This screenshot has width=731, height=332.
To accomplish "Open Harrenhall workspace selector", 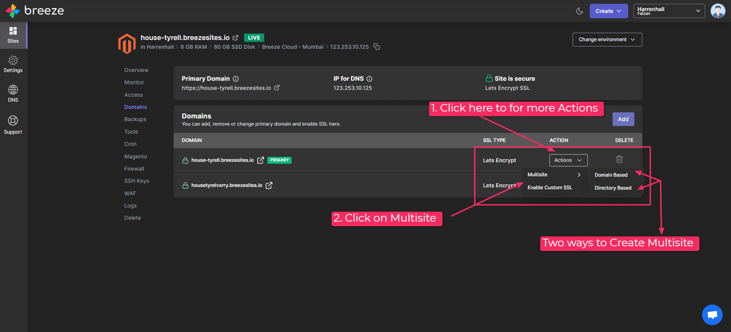I will pyautogui.click(x=669, y=11).
